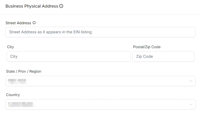Click the EIN listing placeholder text
This screenshot has width=201, height=114.
(50, 32)
